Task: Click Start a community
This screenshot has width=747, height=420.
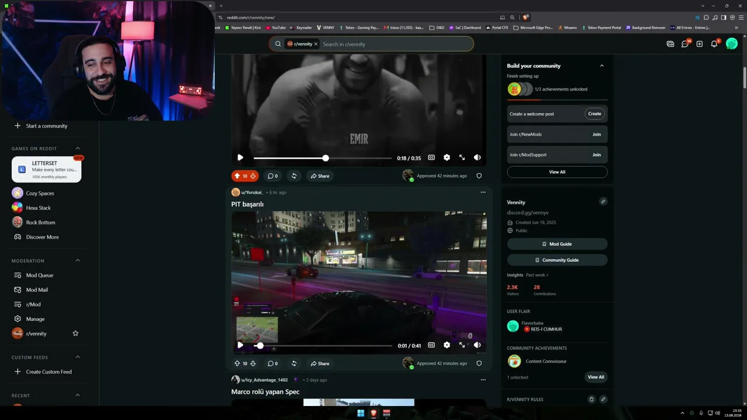Action: 47,126
